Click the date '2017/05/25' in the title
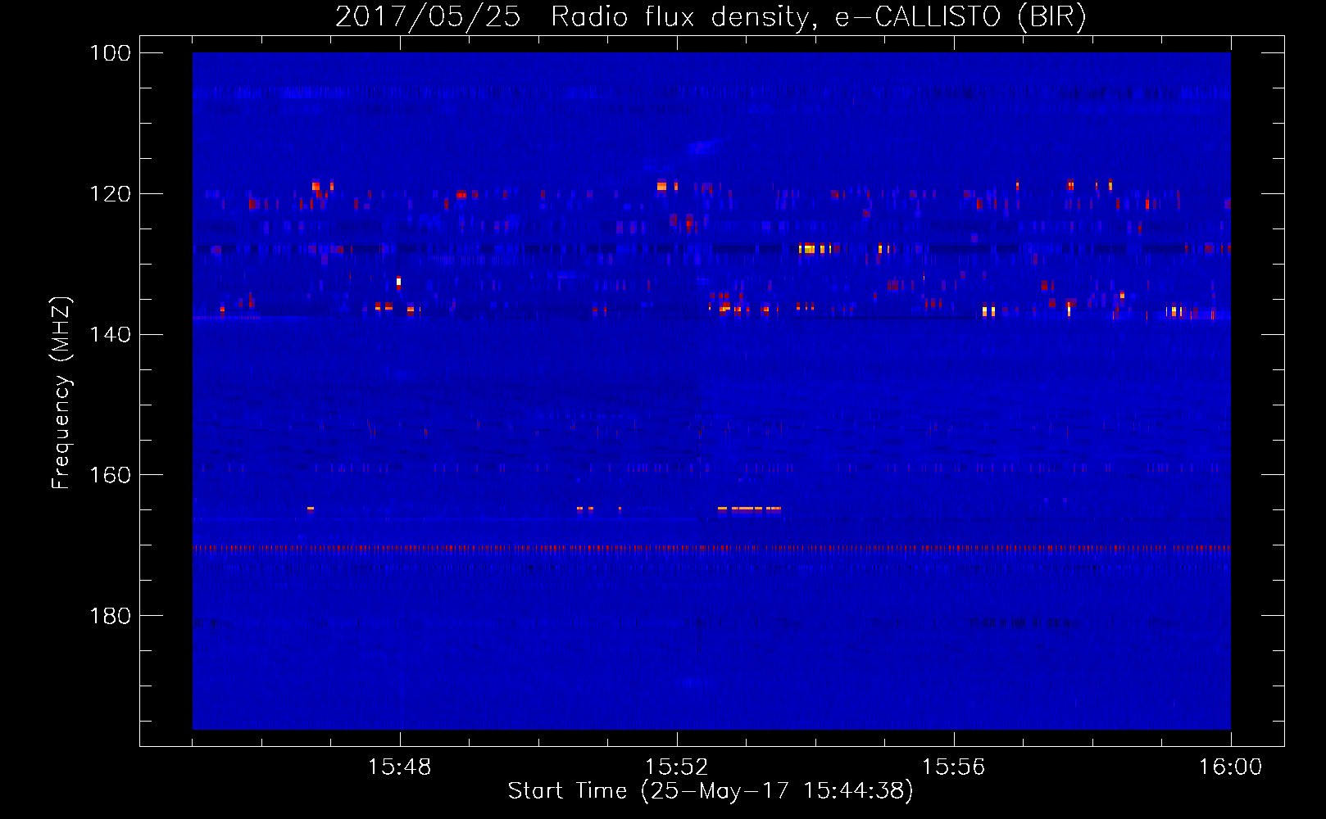The height and width of the screenshot is (819, 1326). 428,17
